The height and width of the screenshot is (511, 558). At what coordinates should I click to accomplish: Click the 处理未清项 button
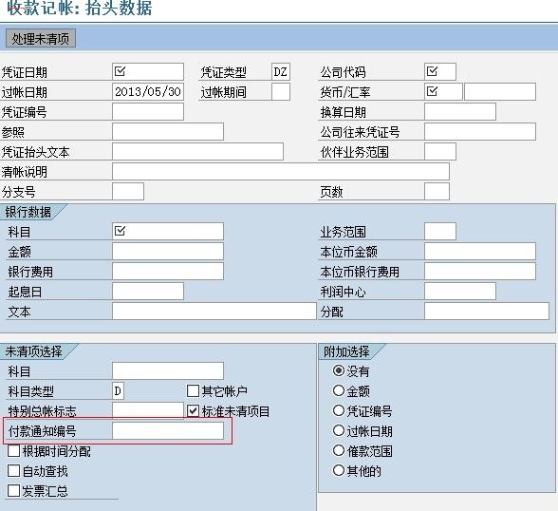[41, 38]
